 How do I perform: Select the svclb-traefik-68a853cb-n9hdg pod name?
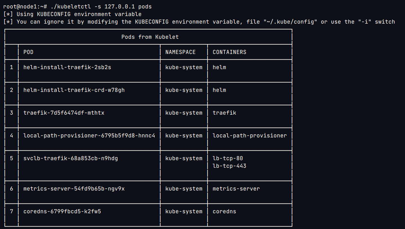click(x=70, y=158)
